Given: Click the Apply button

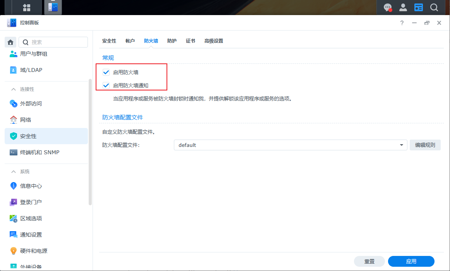Looking at the screenshot, I should 411,261.
